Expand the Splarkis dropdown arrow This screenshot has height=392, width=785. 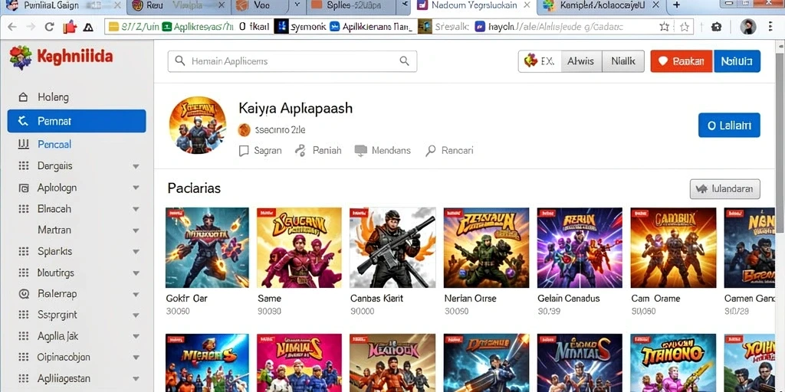136,251
